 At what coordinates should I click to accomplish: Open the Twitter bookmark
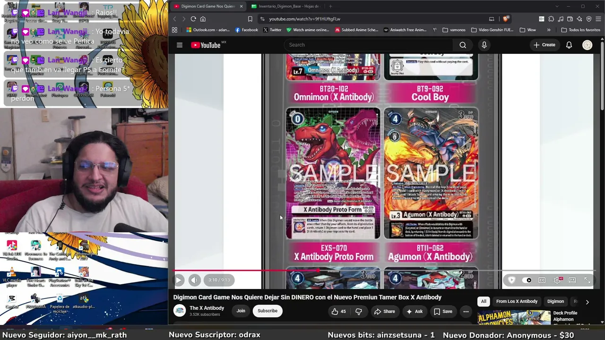click(x=272, y=30)
